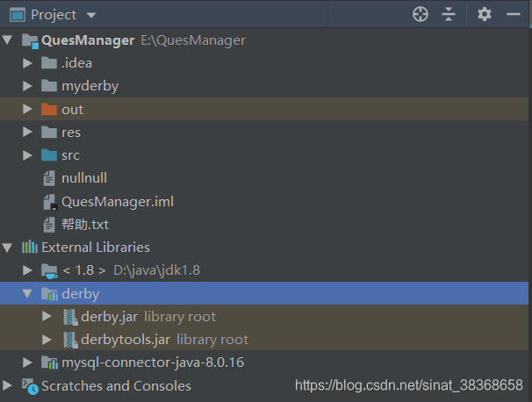Click 'library root' text beside derby.jar

click(x=180, y=317)
